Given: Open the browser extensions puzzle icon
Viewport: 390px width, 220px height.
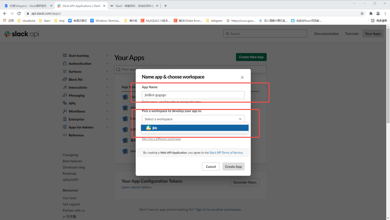Looking at the screenshot, I should tap(371, 13).
